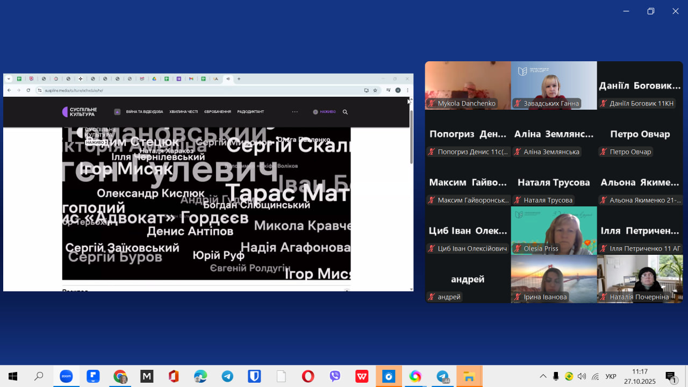
Task: Toggle the microphone icon in system tray
Action: [x=556, y=376]
